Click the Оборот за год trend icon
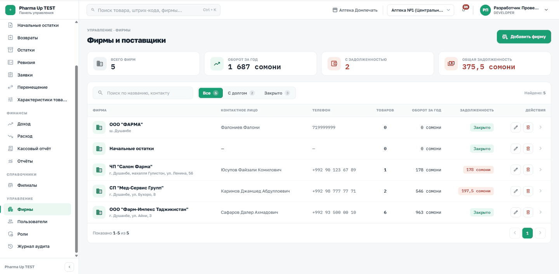The image size is (559, 274). [x=217, y=64]
